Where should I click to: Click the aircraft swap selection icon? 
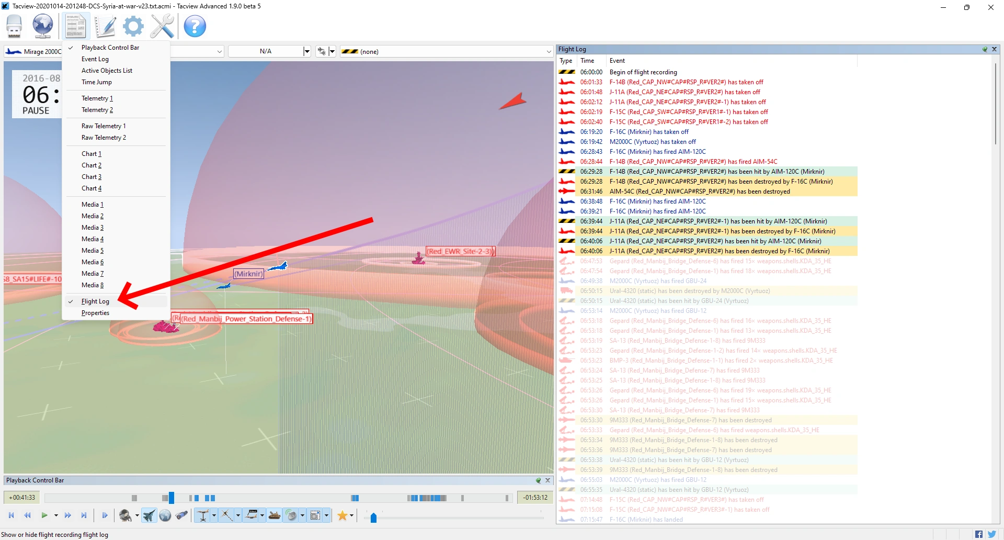tap(322, 51)
